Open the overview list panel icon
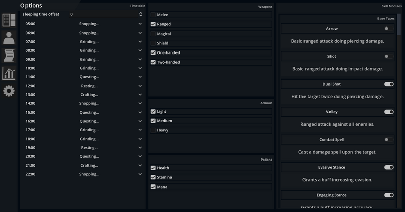The image size is (405, 212). coord(9,20)
